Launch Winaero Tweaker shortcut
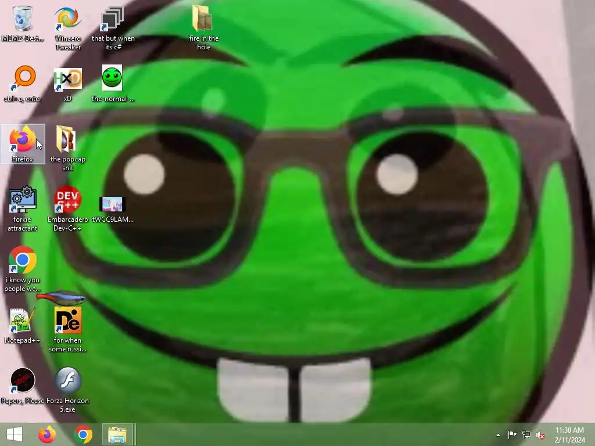Image resolution: width=595 pixels, height=446 pixels. [67, 28]
